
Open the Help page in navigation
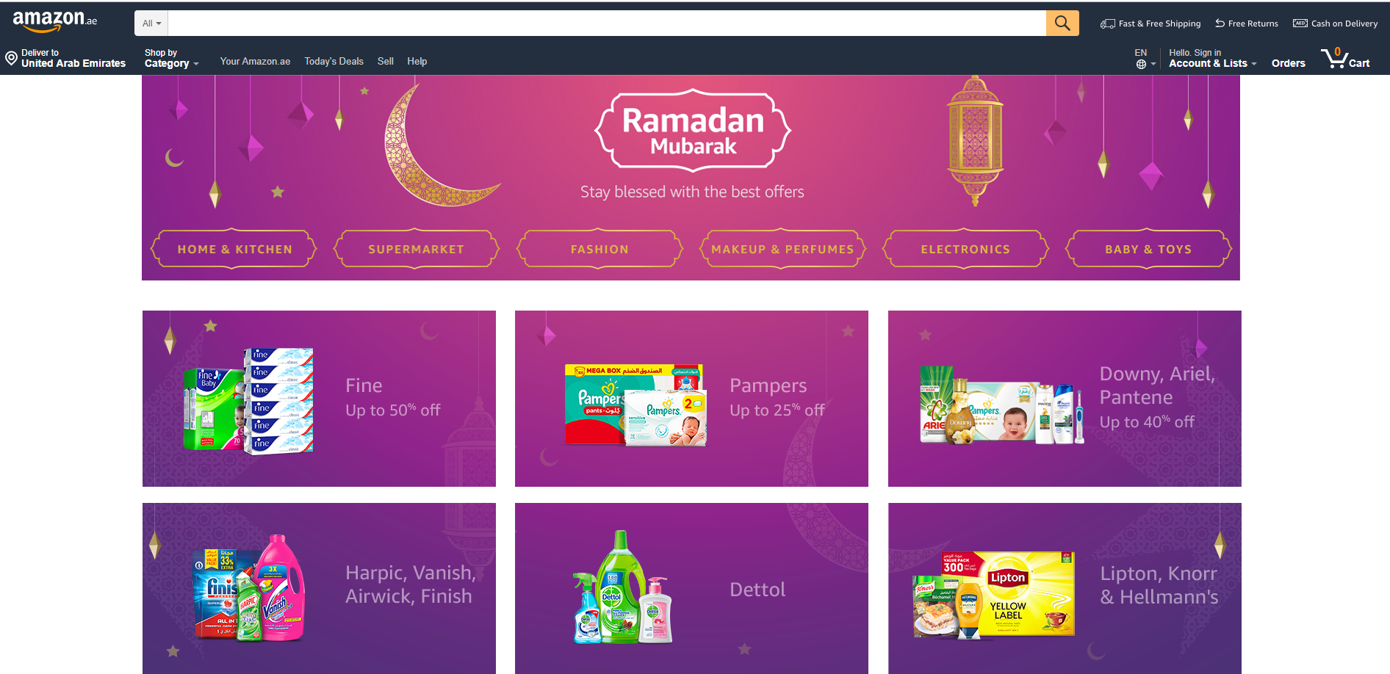click(417, 62)
